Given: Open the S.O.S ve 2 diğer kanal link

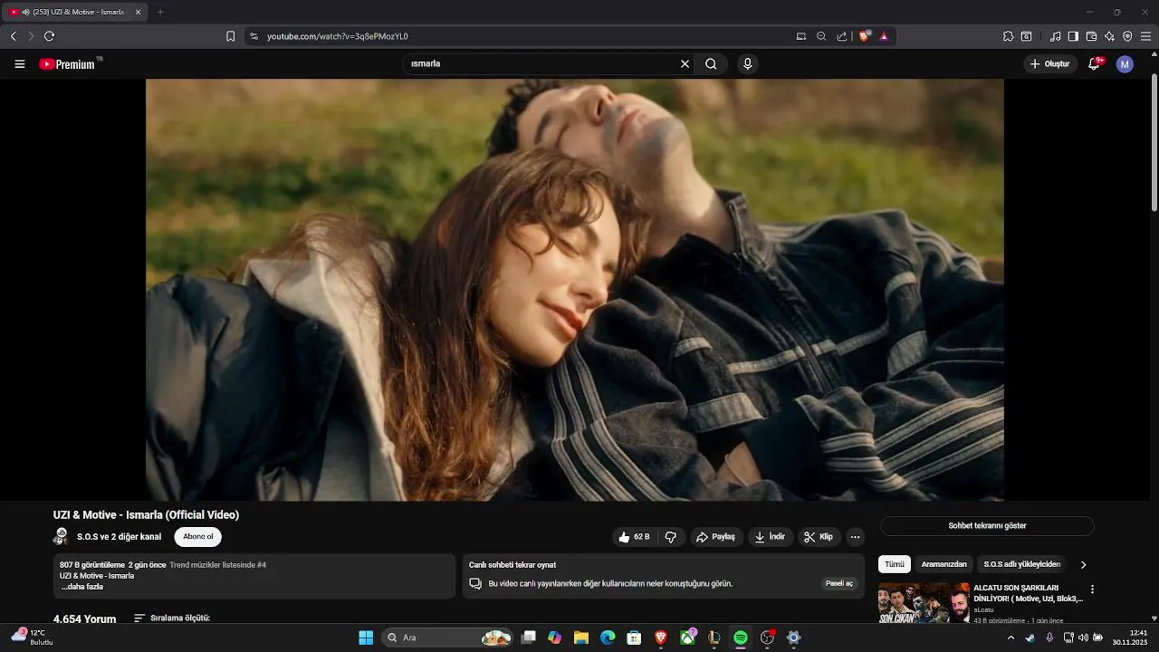Looking at the screenshot, I should pyautogui.click(x=120, y=537).
